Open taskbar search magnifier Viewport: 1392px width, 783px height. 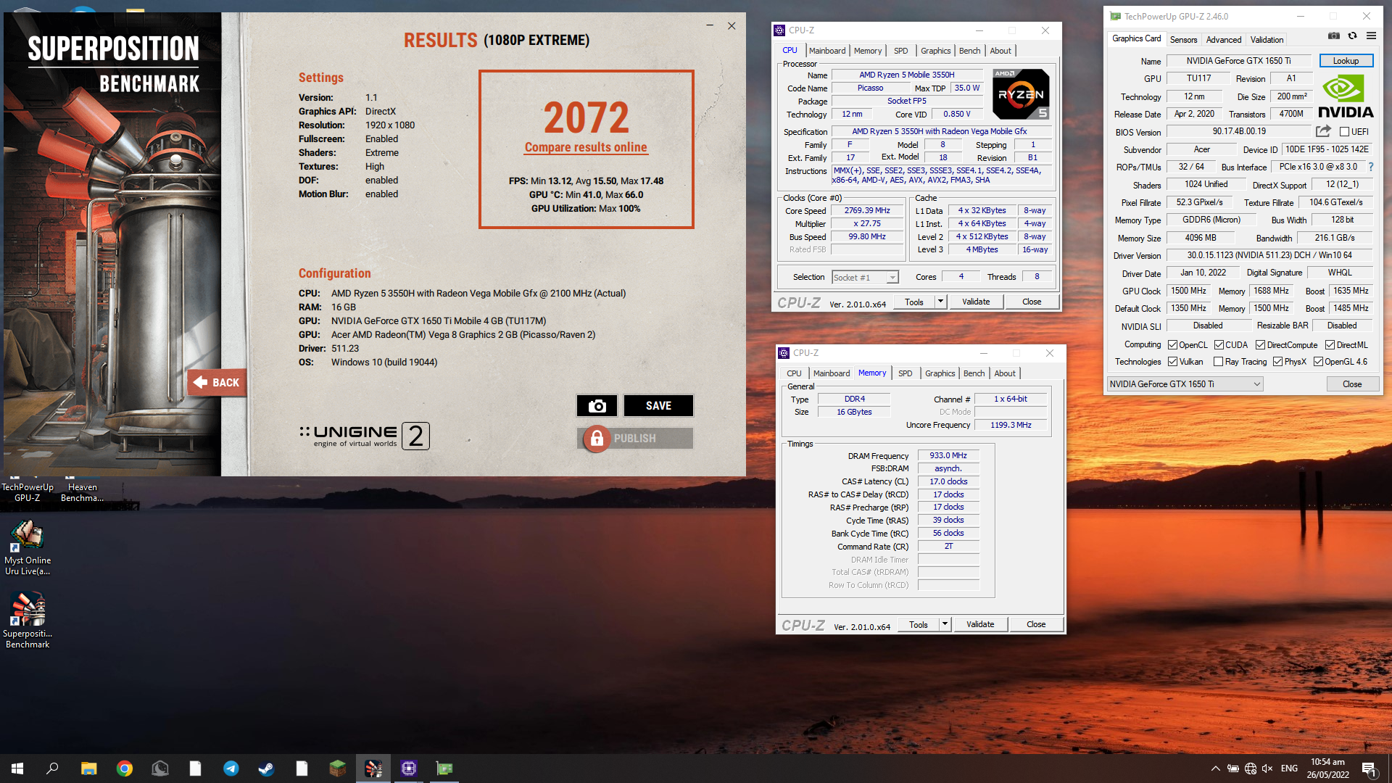tap(52, 768)
